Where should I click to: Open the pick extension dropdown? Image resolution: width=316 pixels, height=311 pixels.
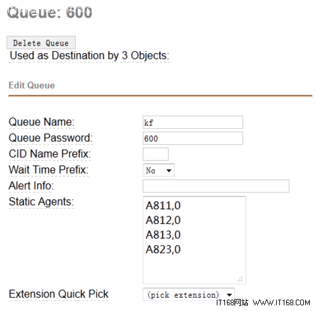click(x=189, y=295)
